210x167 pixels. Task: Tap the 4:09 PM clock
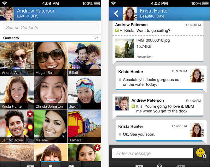51,3
